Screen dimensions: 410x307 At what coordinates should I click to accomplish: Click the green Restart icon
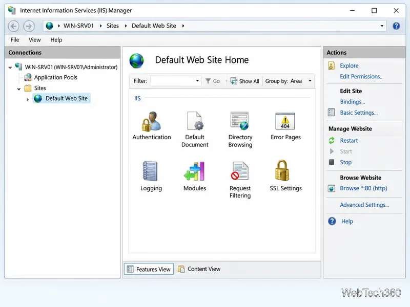click(332, 140)
